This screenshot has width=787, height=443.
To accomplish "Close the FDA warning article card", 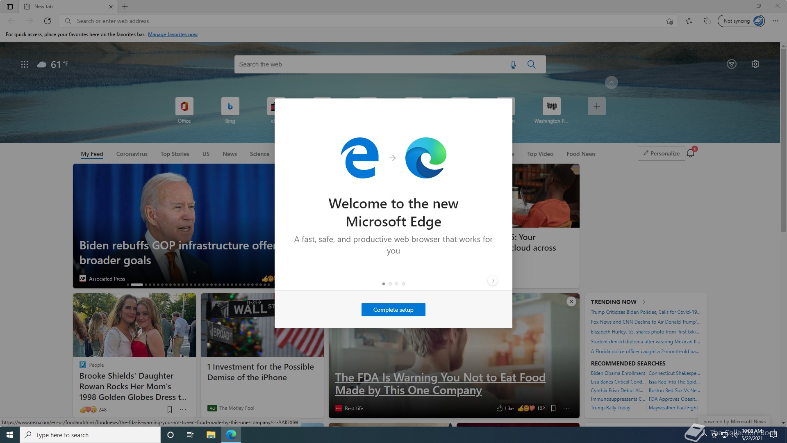I will [571, 301].
